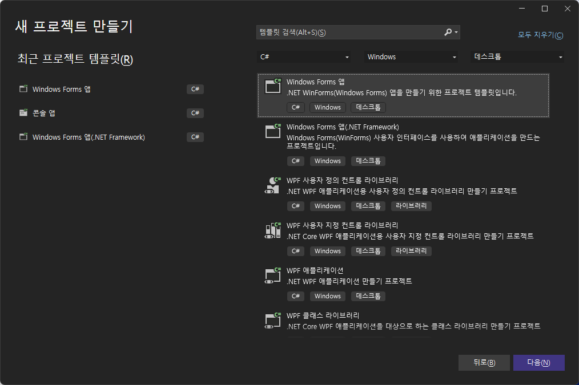Select the WPF 애플리케이션 template title
Image resolution: width=579 pixels, height=385 pixels.
tap(315, 270)
